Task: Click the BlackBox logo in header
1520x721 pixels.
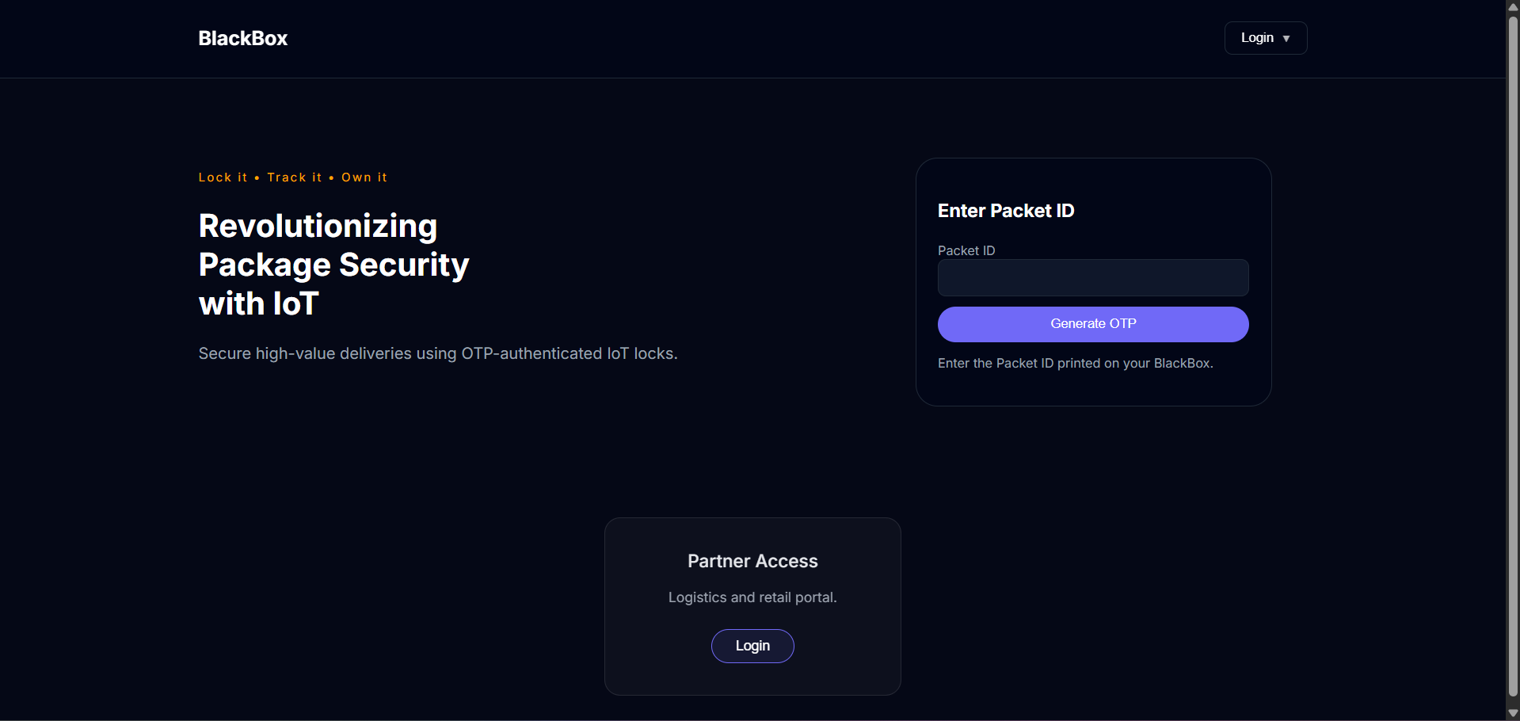Action: coord(242,38)
